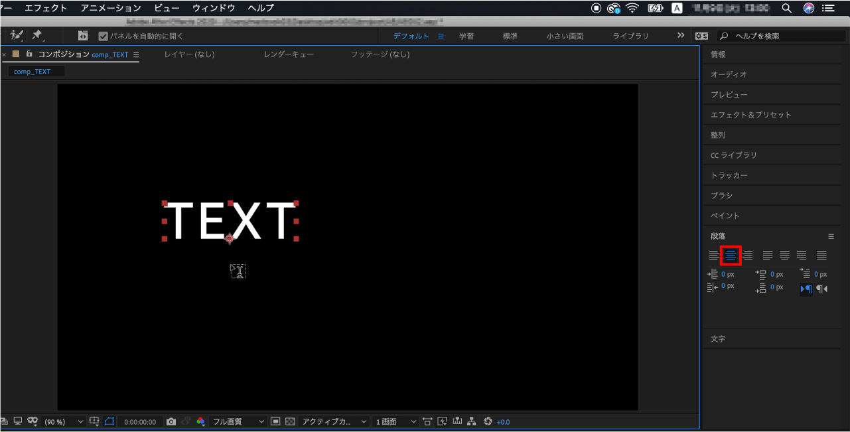Edit the space before paragraph value

[777, 274]
